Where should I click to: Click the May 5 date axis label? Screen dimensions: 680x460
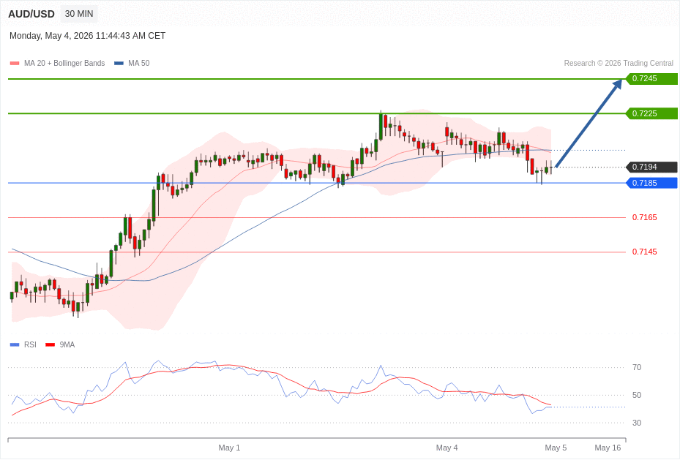coord(556,448)
